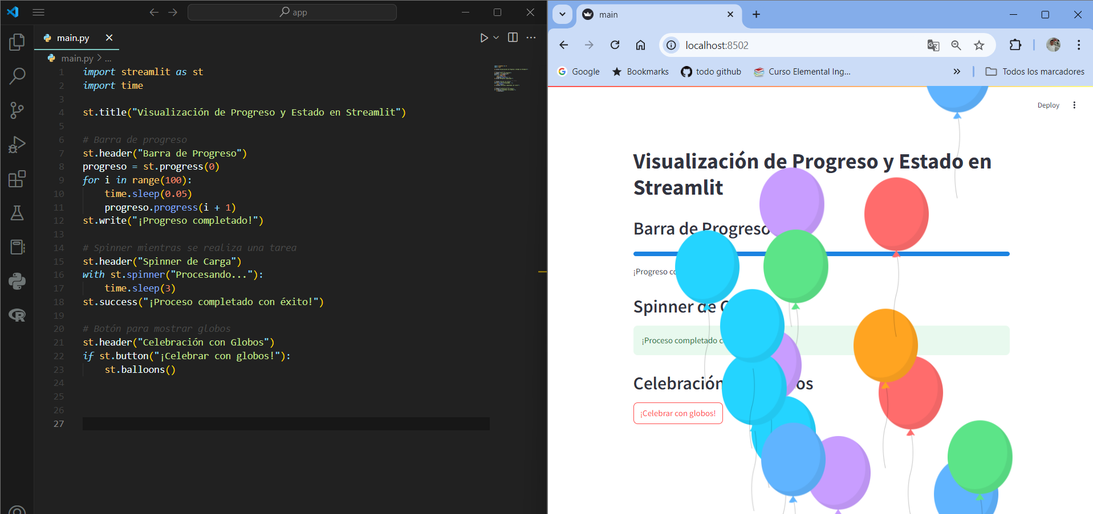The image size is (1093, 514).
Task: Open the Testing flask view
Action: click(17, 213)
